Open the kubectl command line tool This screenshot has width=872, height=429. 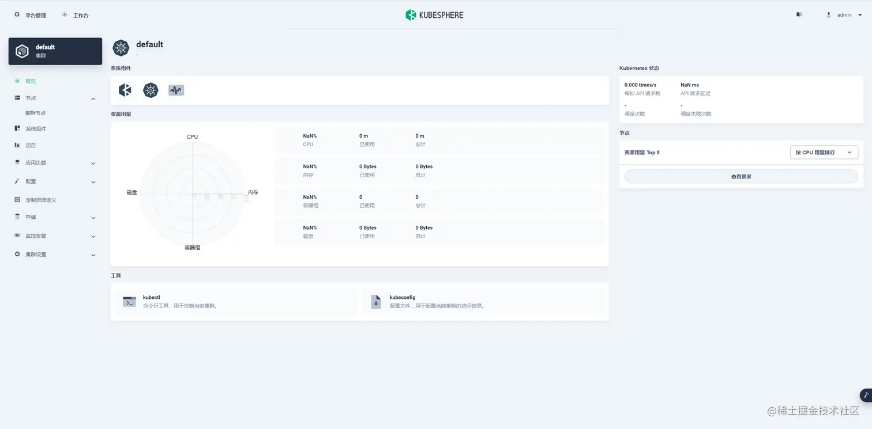pyautogui.click(x=236, y=302)
